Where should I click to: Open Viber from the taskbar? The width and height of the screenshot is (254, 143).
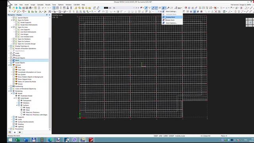(75, 140)
